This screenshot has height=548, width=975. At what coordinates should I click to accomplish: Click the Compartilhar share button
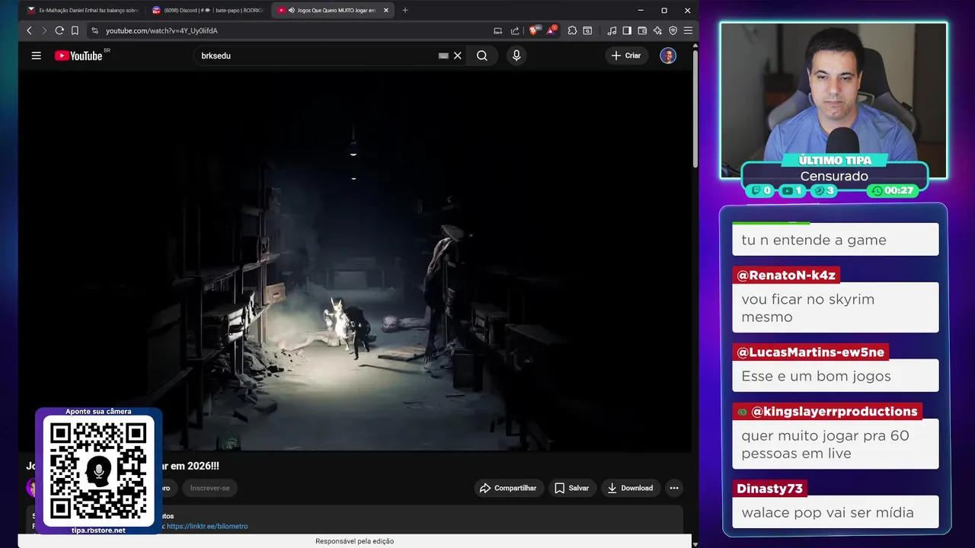[x=509, y=488]
